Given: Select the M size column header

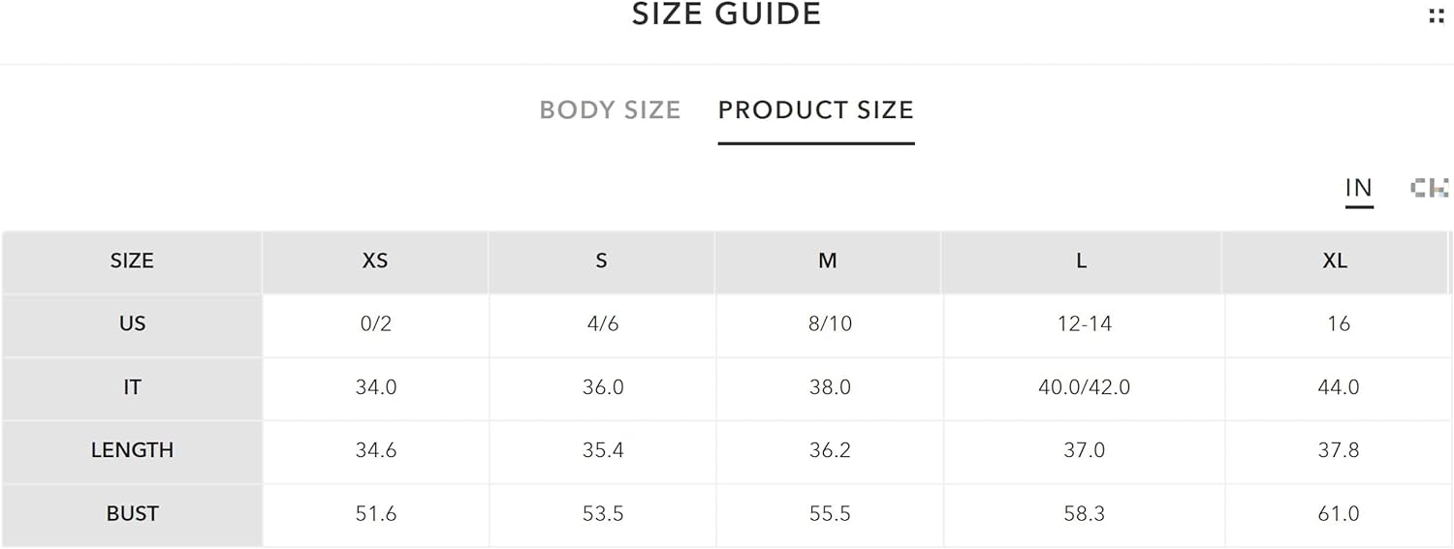Looking at the screenshot, I should (828, 261).
